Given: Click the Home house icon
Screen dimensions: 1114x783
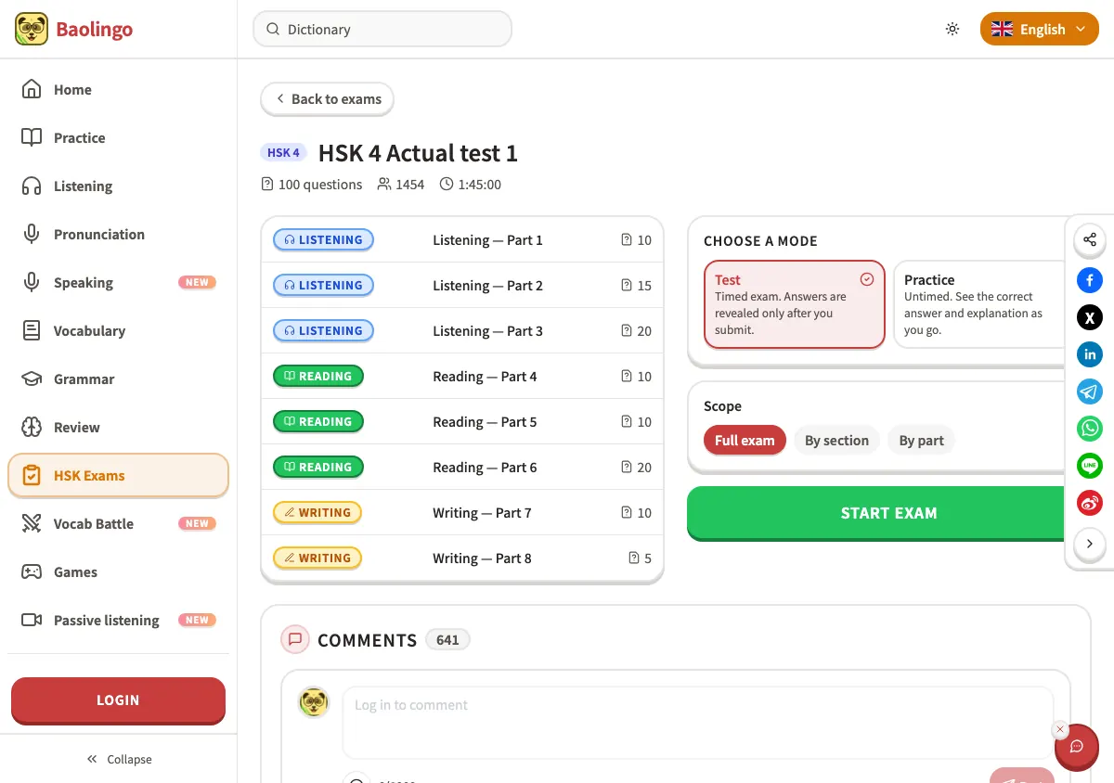Looking at the screenshot, I should click(x=32, y=89).
